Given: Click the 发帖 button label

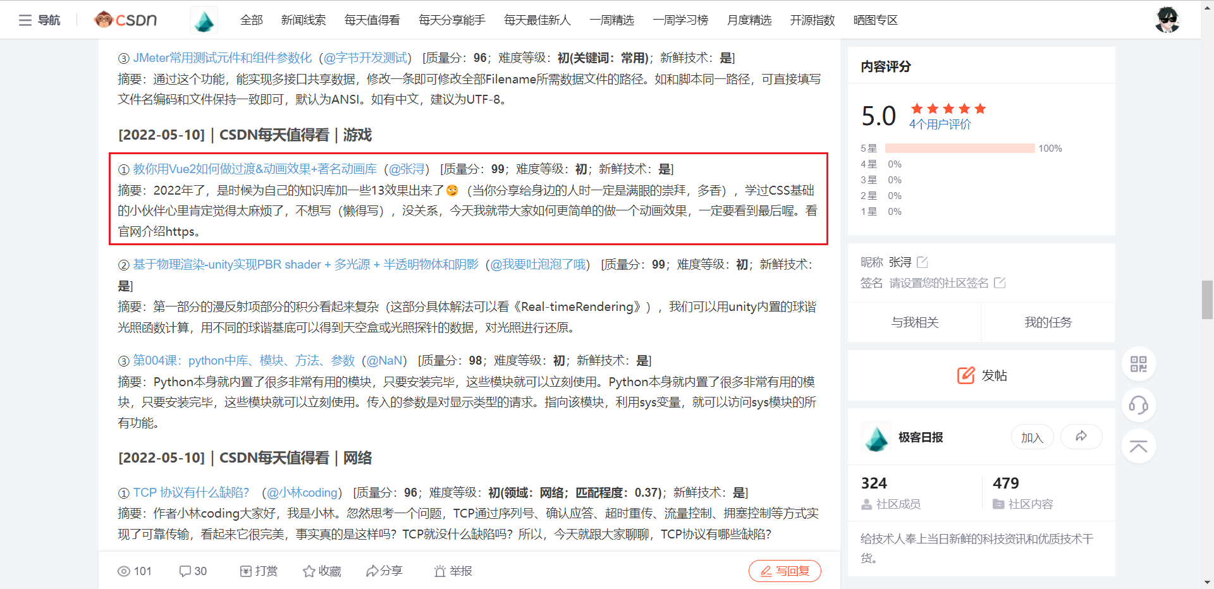Looking at the screenshot, I should point(995,375).
